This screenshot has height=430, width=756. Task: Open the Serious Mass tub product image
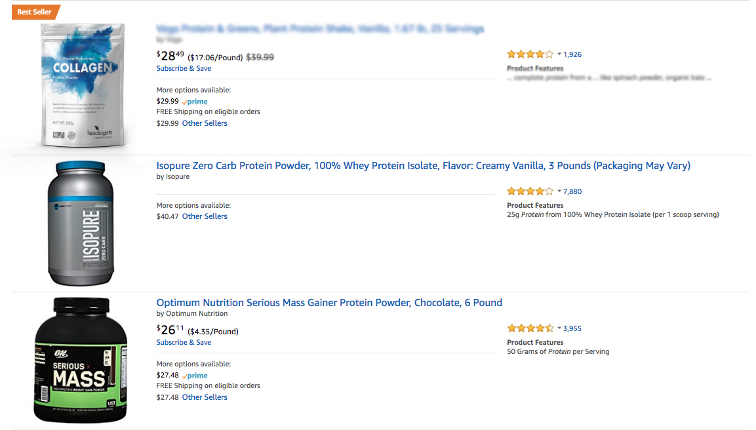point(80,360)
